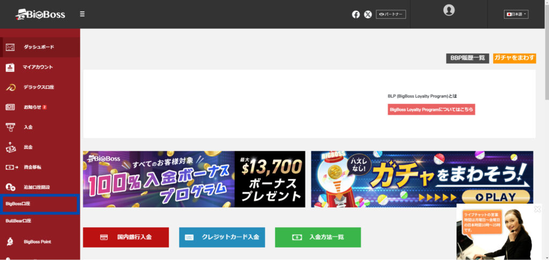
Task: Click the My Account person icon
Action: pos(10,67)
